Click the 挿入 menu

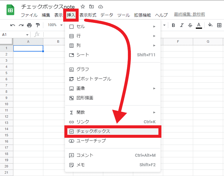coord(71,15)
